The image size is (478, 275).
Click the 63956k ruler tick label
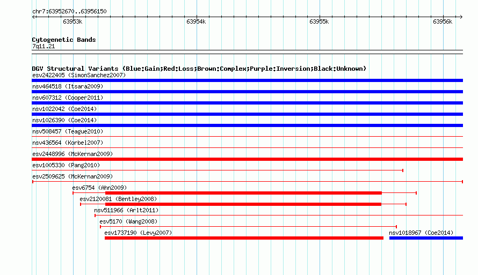pos(443,22)
